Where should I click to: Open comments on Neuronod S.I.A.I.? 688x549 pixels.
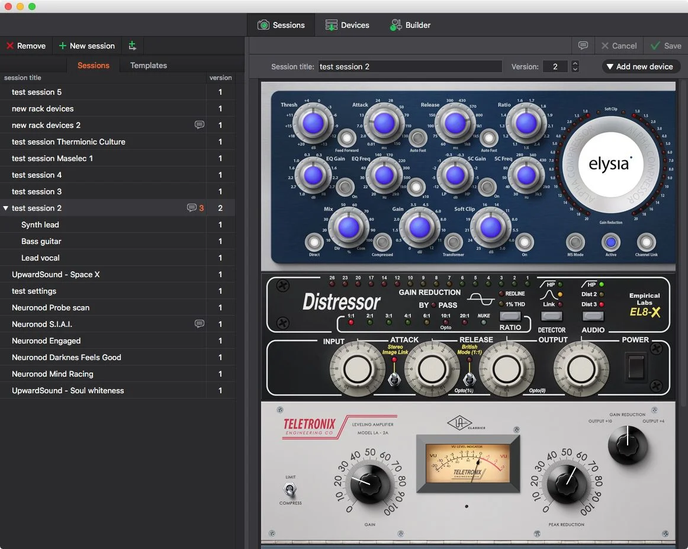click(x=200, y=324)
